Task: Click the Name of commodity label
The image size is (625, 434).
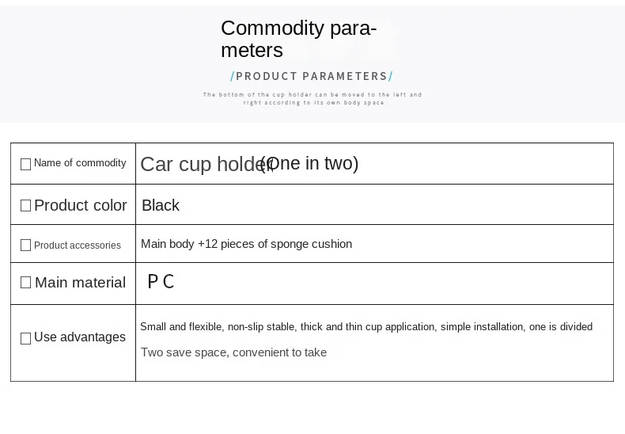Action: click(80, 163)
